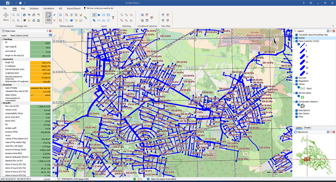Click the roughness value field
Screen dimensions: 336x182
(x=40, y=73)
